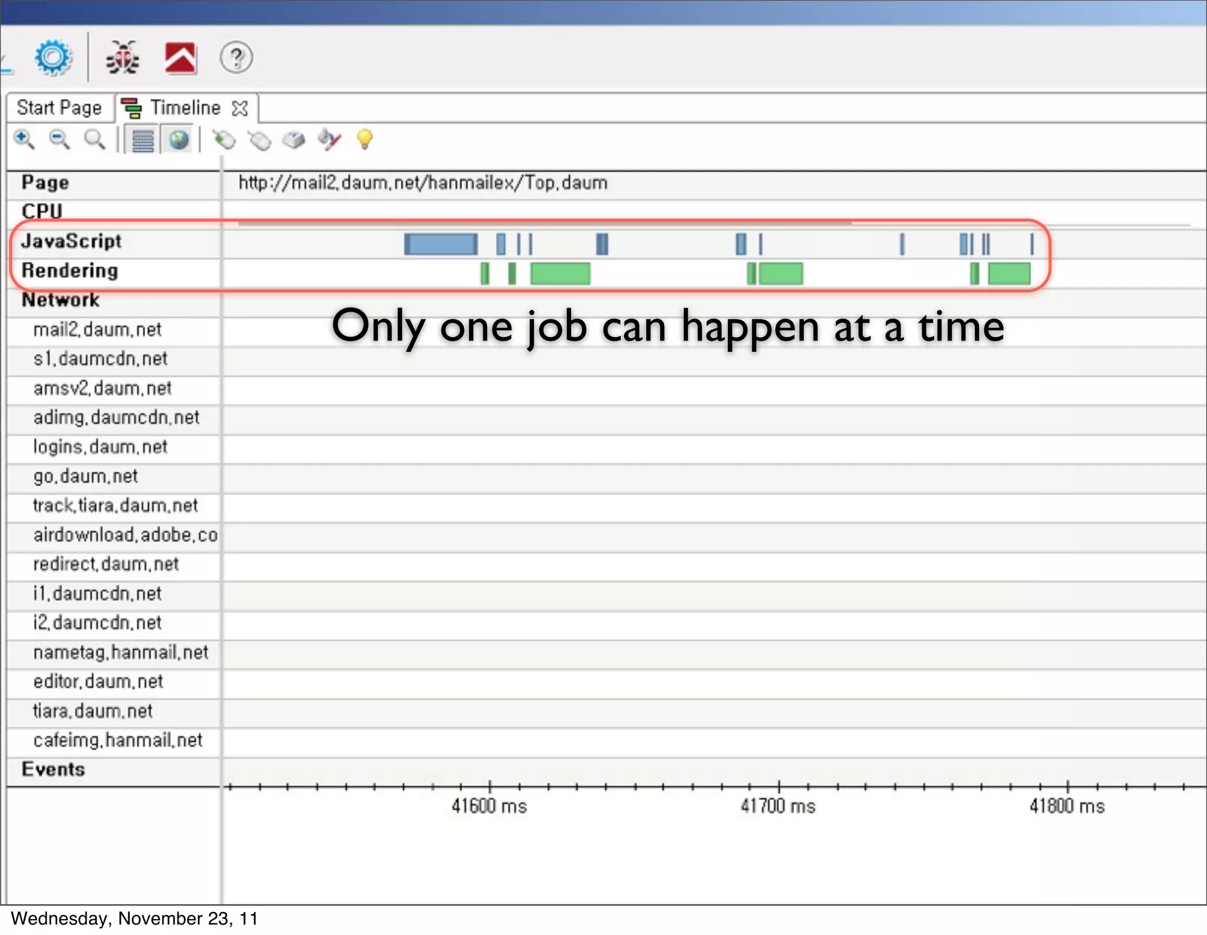
Task: Click the red chevron logo icon
Action: tap(180, 58)
